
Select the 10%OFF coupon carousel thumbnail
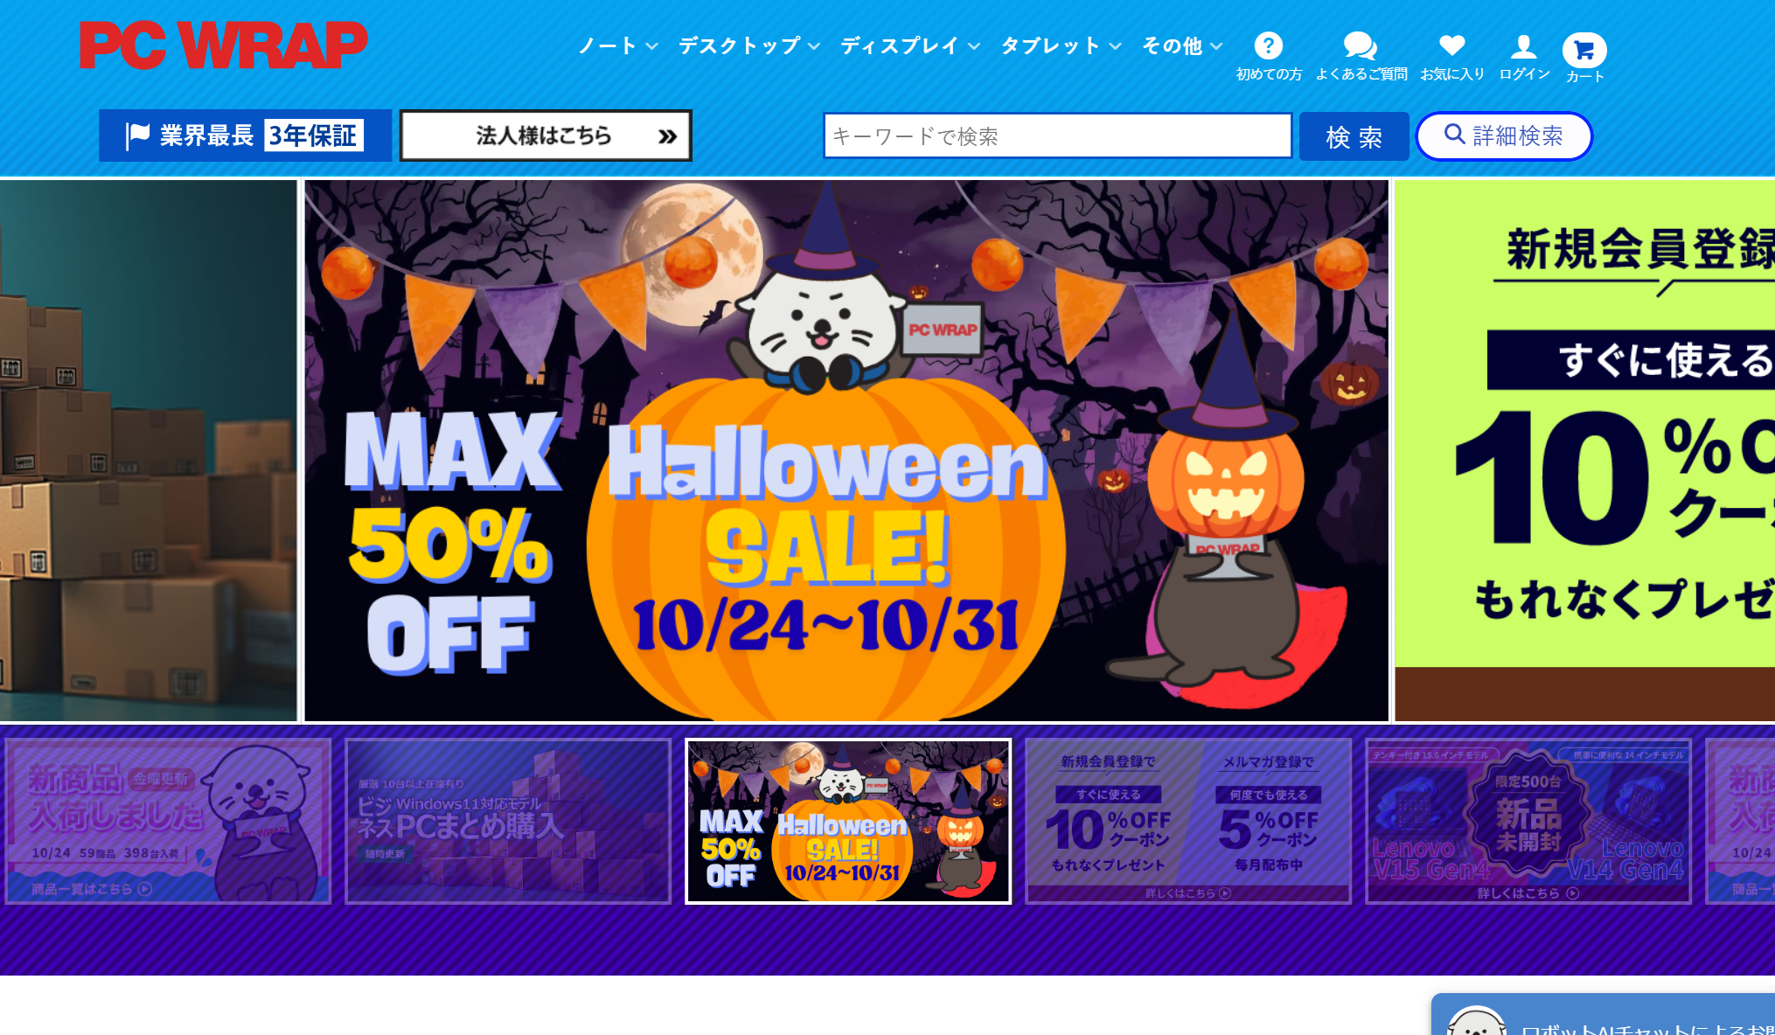1188,821
